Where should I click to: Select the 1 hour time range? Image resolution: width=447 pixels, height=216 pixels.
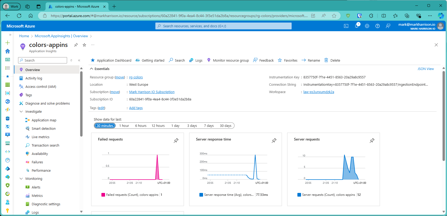pos(124,126)
